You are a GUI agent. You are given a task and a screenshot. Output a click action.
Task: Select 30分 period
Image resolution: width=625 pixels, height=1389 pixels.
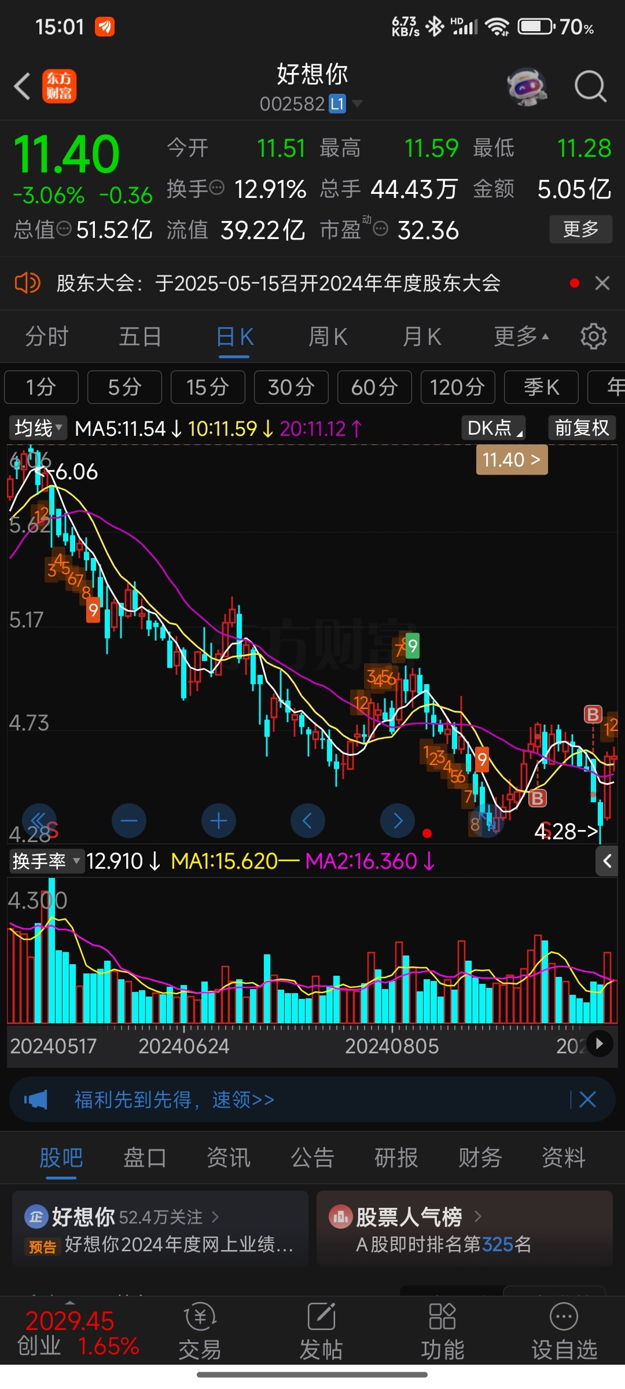click(291, 387)
